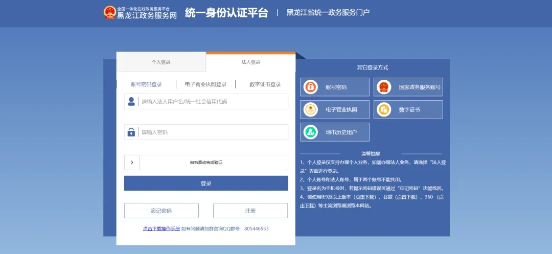Select the 法人登录 tab
The width and height of the screenshot is (552, 254).
[x=250, y=62]
